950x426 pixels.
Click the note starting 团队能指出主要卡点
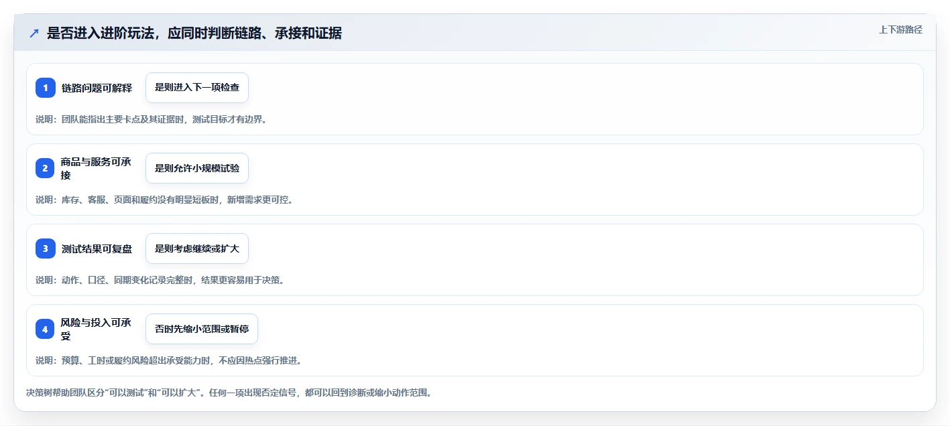point(152,119)
